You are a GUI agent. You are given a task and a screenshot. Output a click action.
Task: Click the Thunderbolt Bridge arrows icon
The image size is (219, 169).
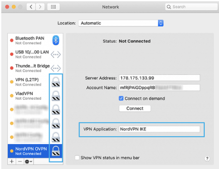pos(56,68)
